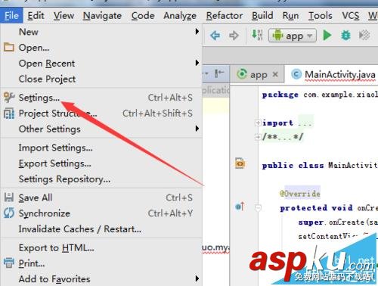The image size is (378, 286).
Task: Click the super.onCreate call
Action: [338, 222]
